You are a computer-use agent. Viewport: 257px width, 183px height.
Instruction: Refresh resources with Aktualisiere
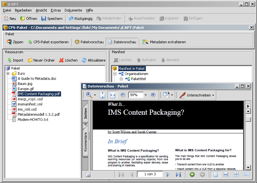point(93,60)
